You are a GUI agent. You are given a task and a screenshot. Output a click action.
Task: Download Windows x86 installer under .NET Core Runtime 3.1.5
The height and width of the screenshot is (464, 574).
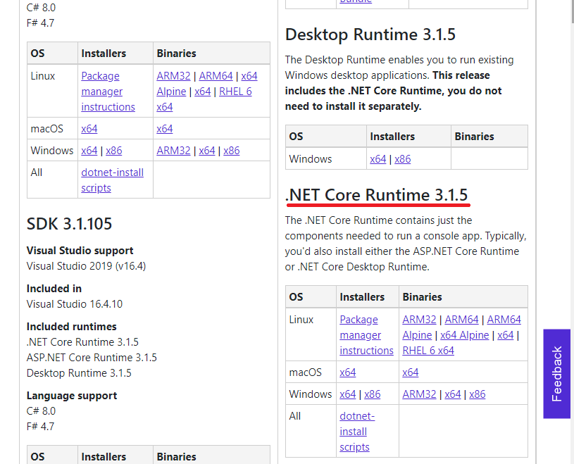pyautogui.click(x=373, y=394)
